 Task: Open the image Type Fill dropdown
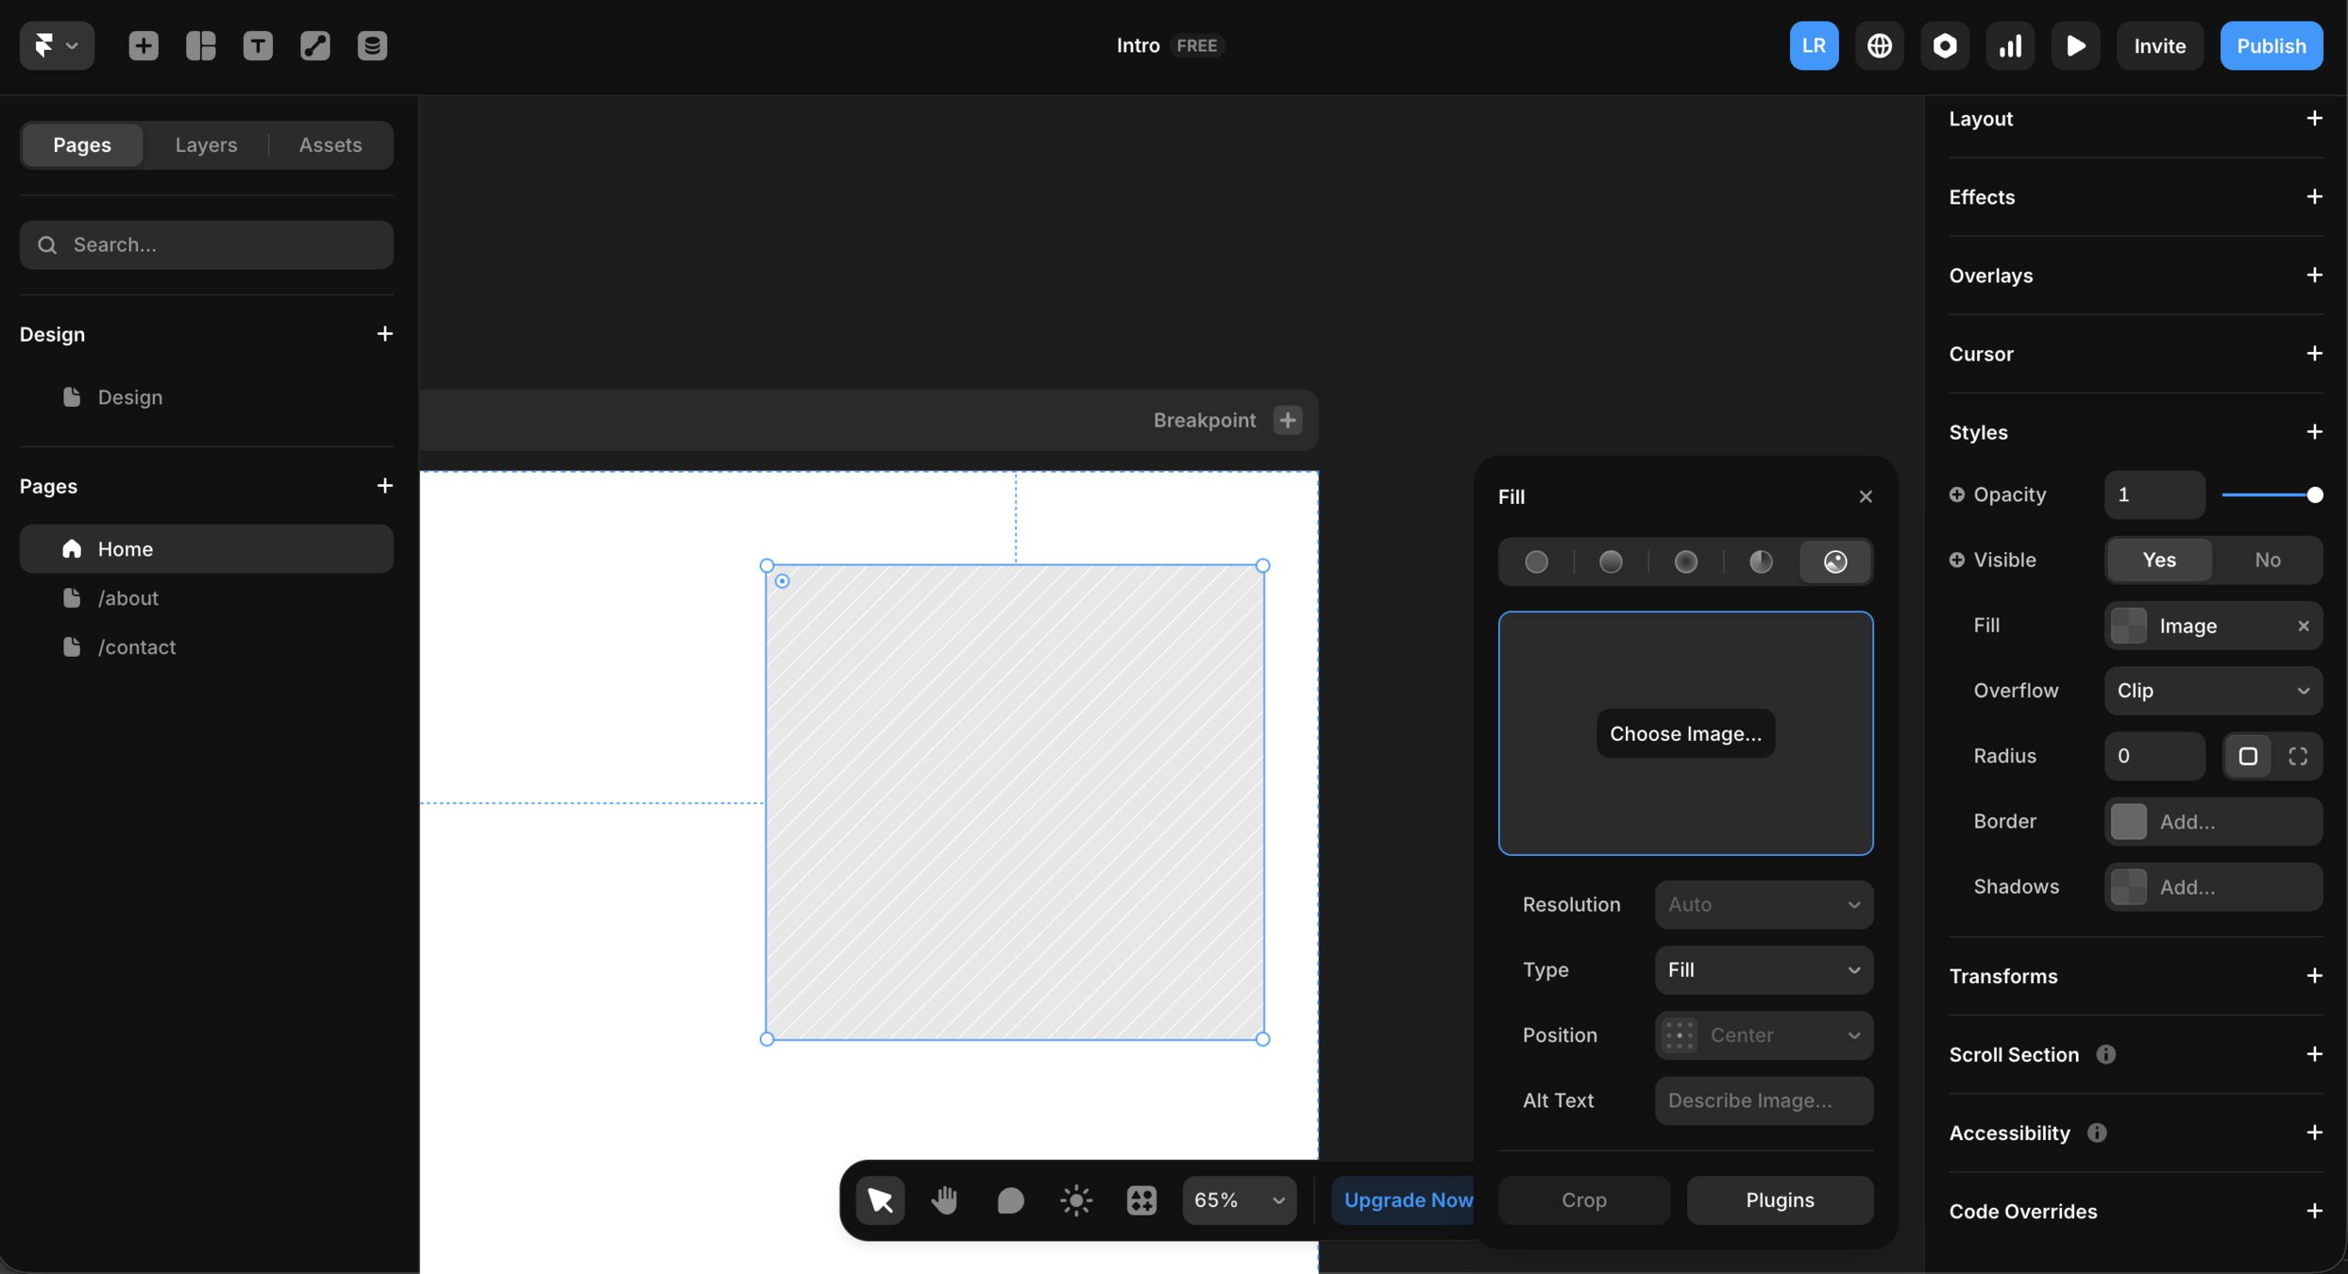tap(1763, 969)
